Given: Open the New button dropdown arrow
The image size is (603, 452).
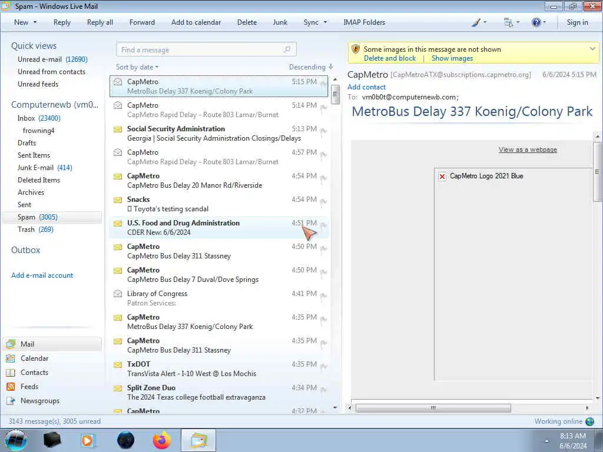Looking at the screenshot, I should 35,22.
